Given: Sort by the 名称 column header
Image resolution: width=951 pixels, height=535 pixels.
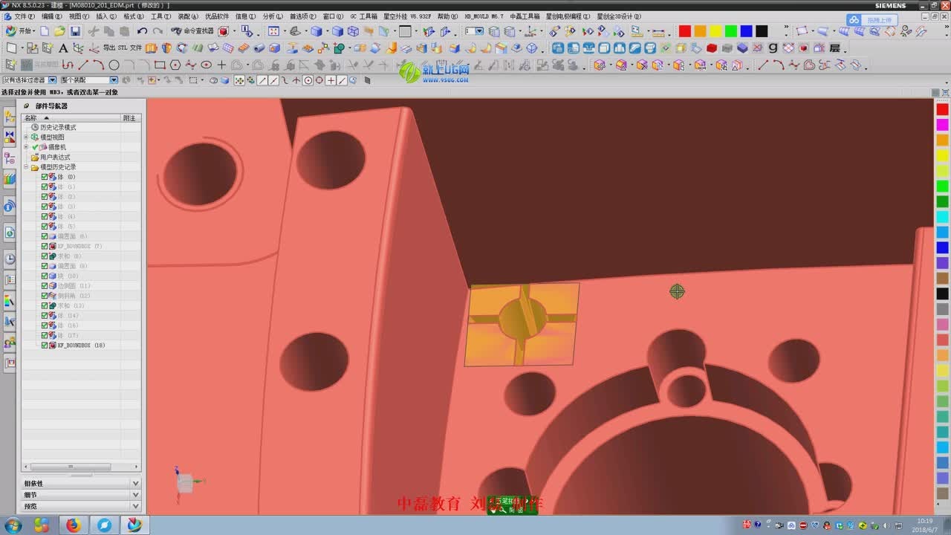Looking at the screenshot, I should tap(71, 117).
